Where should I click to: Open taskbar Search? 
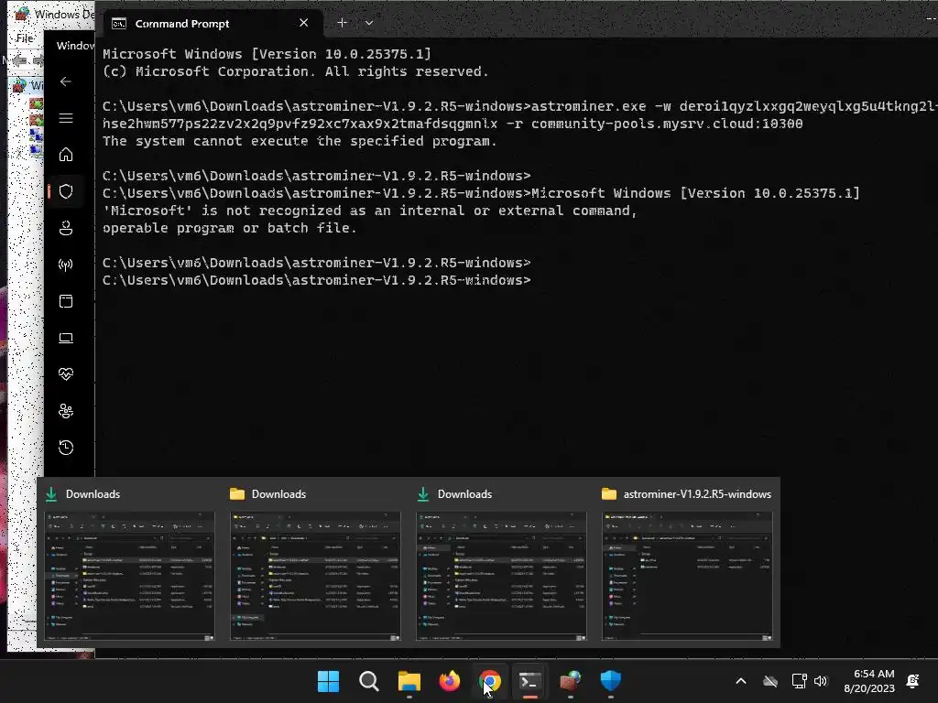tap(369, 681)
